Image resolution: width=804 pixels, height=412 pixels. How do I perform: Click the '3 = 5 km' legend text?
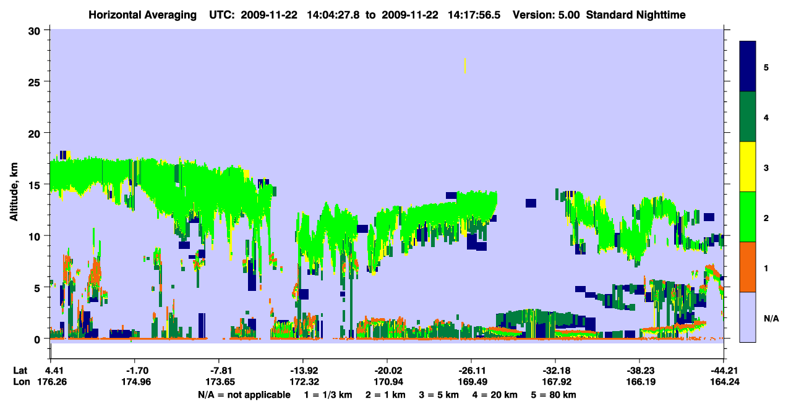coord(440,395)
